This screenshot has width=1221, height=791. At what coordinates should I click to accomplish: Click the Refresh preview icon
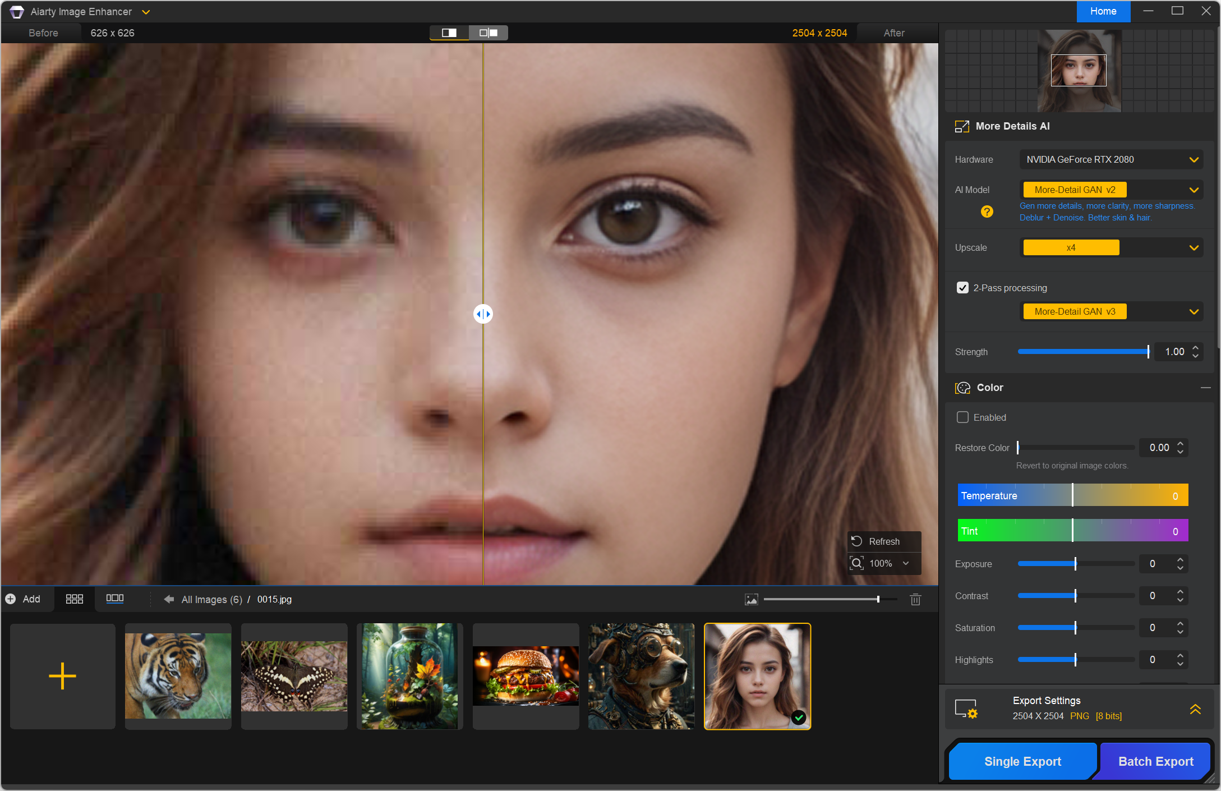pyautogui.click(x=856, y=541)
